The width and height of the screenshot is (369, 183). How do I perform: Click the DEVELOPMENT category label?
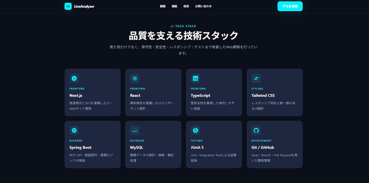click(x=262, y=141)
